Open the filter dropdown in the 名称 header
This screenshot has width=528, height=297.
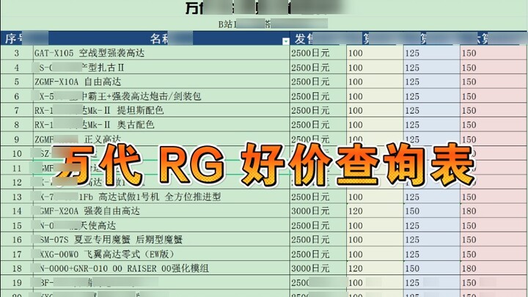click(x=285, y=41)
